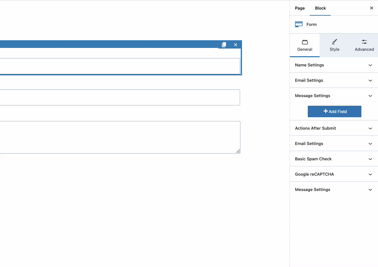Select the General tab calendar icon
Image resolution: width=378 pixels, height=267 pixels.
click(x=305, y=42)
